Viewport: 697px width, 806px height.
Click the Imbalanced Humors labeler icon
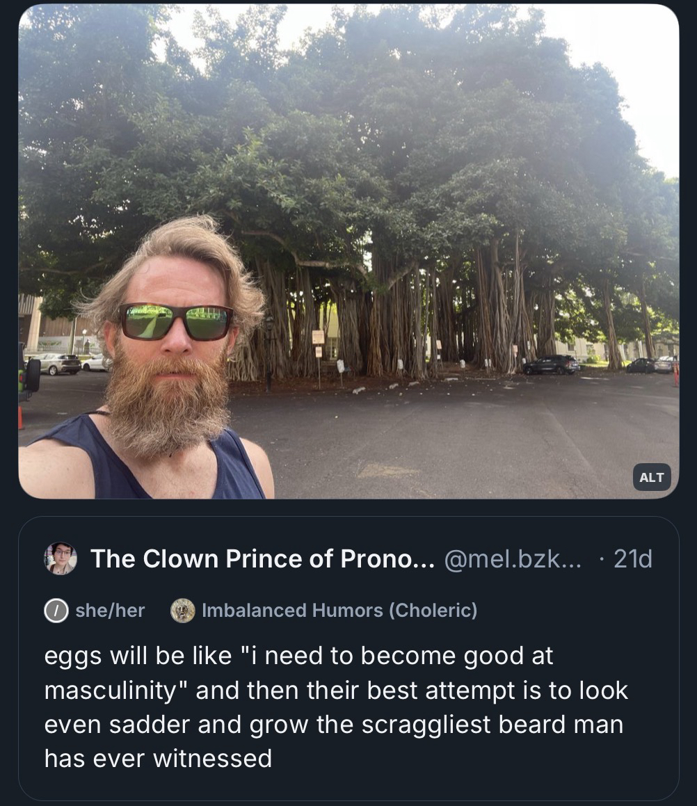coord(183,611)
